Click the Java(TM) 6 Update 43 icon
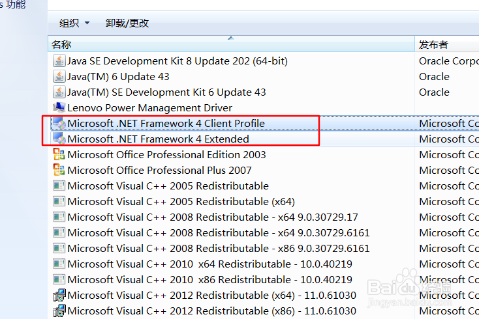Image resolution: width=479 pixels, height=319 pixels. click(x=59, y=77)
